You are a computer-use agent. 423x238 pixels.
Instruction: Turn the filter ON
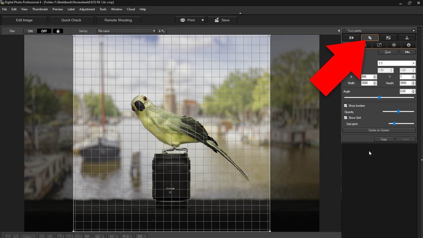tap(30, 31)
